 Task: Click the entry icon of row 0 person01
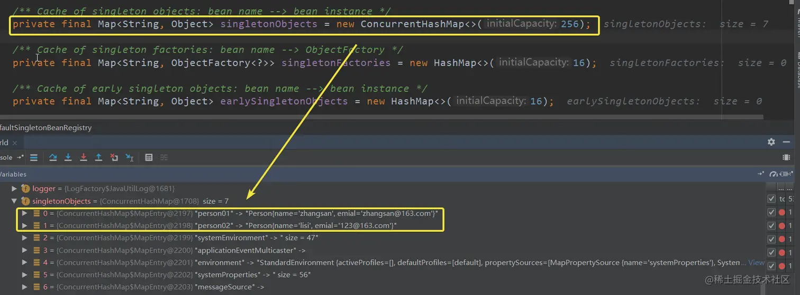pos(37,213)
